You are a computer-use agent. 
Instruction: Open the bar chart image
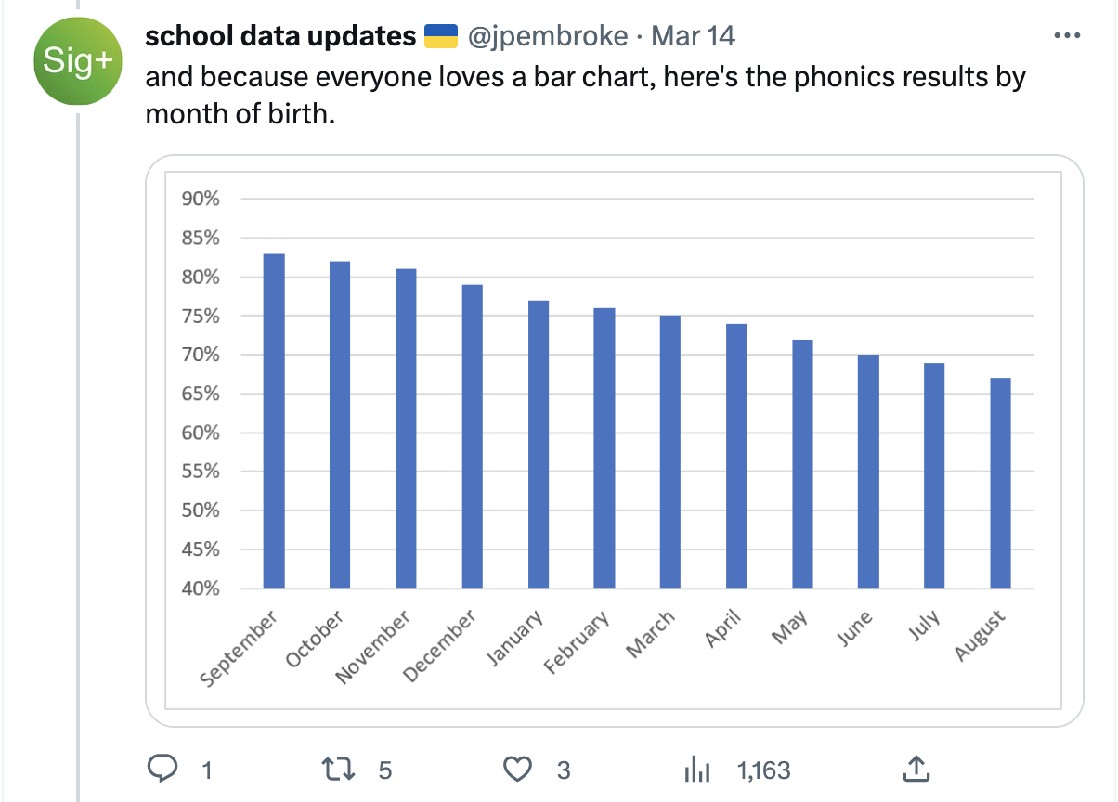point(615,440)
